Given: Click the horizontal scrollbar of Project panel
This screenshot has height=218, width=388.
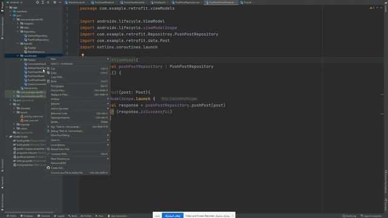Looking at the screenshot, I should pyautogui.click(x=29, y=212).
